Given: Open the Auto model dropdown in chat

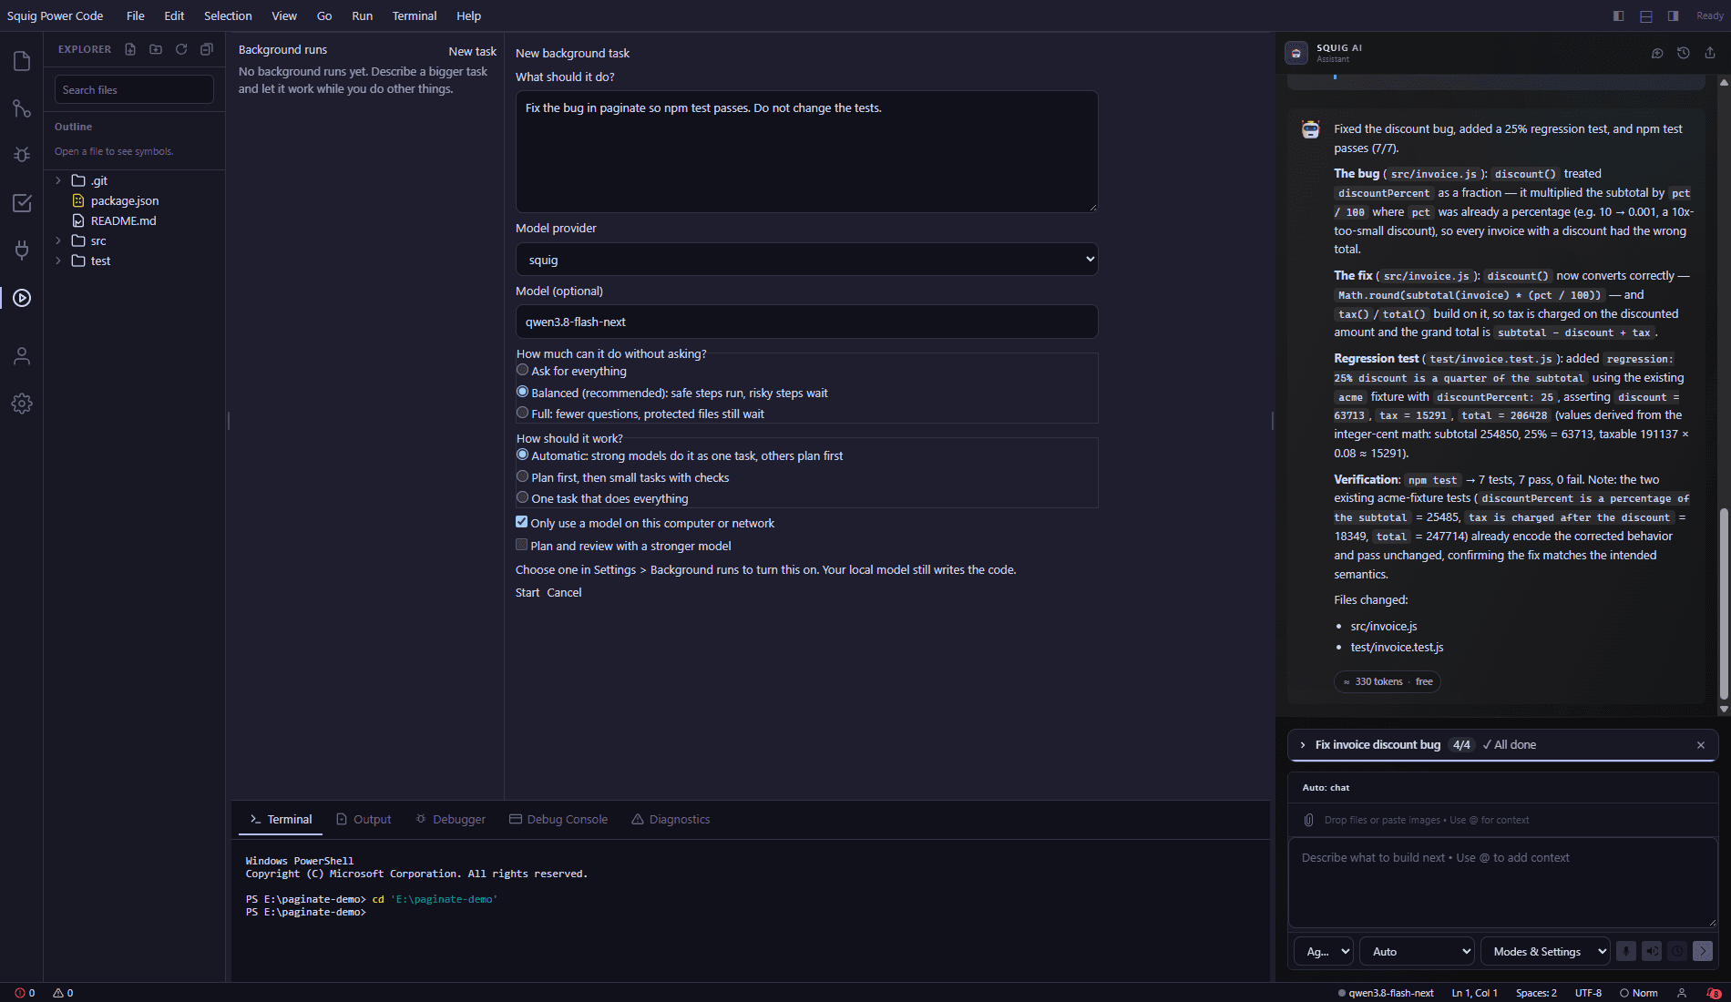Looking at the screenshot, I should point(1418,952).
